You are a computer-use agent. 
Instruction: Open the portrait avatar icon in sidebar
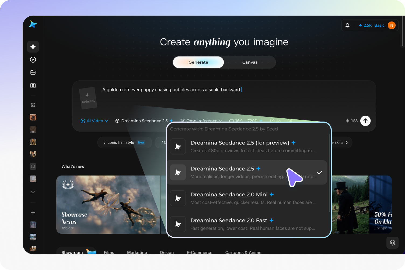pos(33,86)
